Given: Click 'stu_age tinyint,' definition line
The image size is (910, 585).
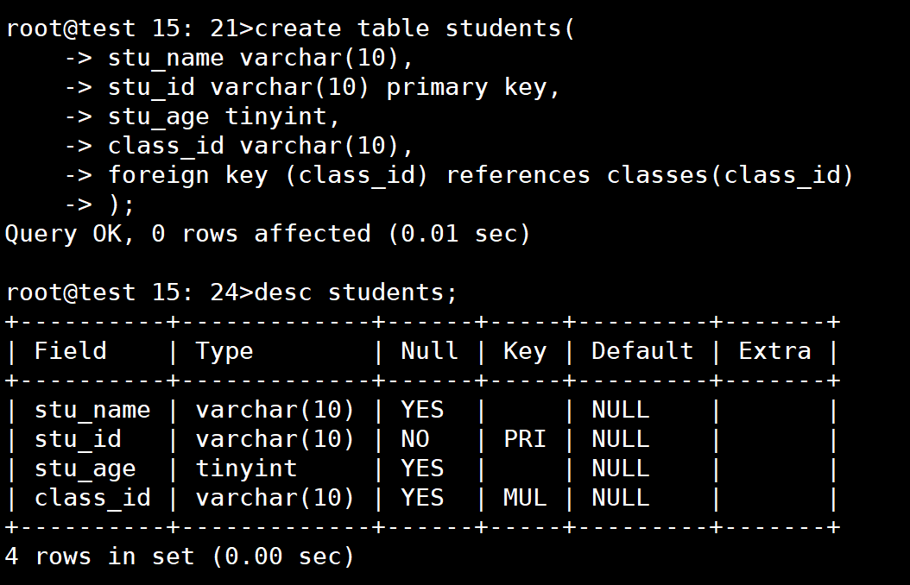Looking at the screenshot, I should (x=224, y=117).
